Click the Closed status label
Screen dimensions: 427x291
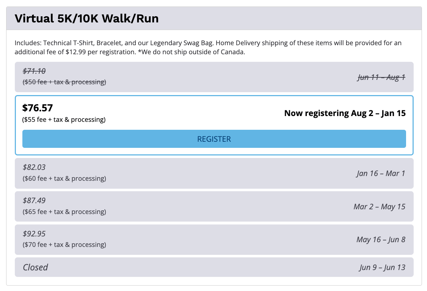(x=35, y=268)
